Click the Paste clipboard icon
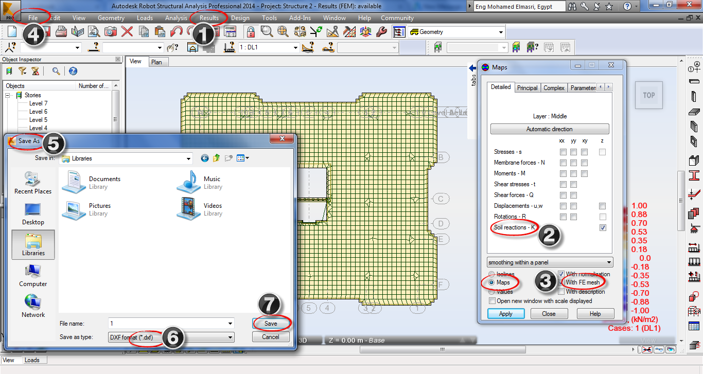This screenshot has width=703, height=374. (x=160, y=32)
